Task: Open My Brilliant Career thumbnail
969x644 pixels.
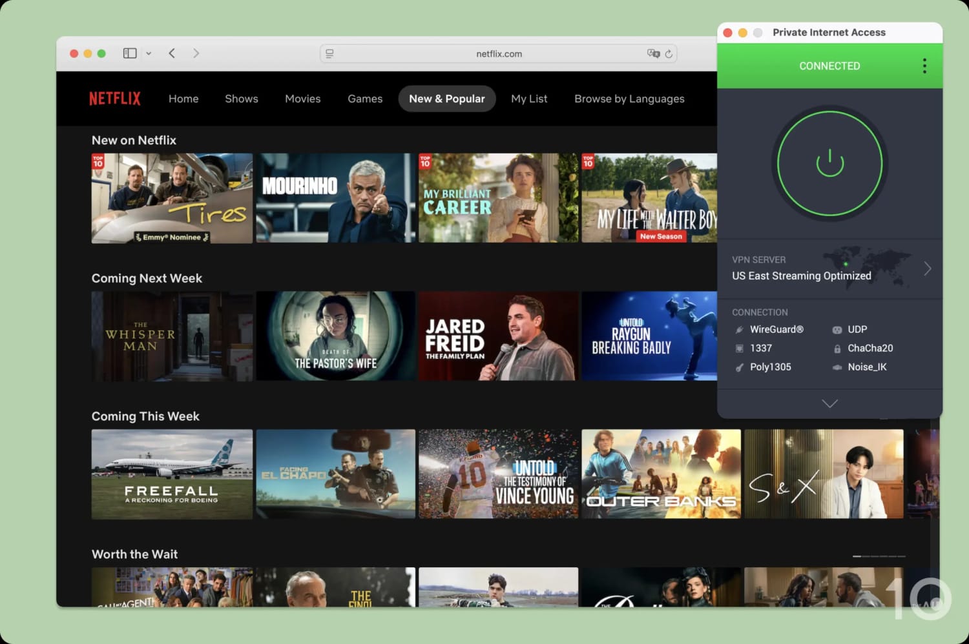Action: [x=498, y=198]
